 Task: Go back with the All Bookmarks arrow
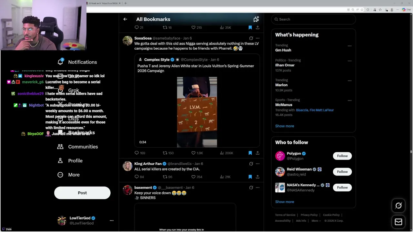click(x=125, y=19)
